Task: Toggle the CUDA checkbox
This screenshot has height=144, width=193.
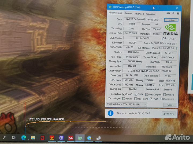Action: pos(136,94)
